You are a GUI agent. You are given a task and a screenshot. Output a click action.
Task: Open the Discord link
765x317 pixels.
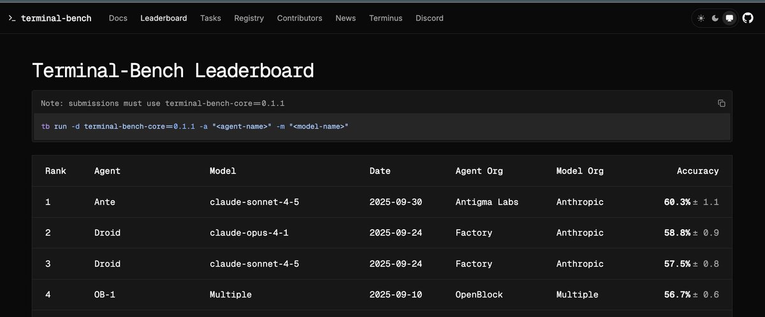click(x=430, y=18)
